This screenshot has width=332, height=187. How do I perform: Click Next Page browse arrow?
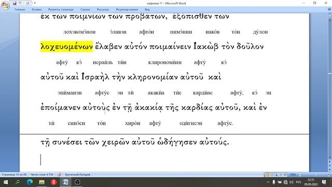pos(330,169)
